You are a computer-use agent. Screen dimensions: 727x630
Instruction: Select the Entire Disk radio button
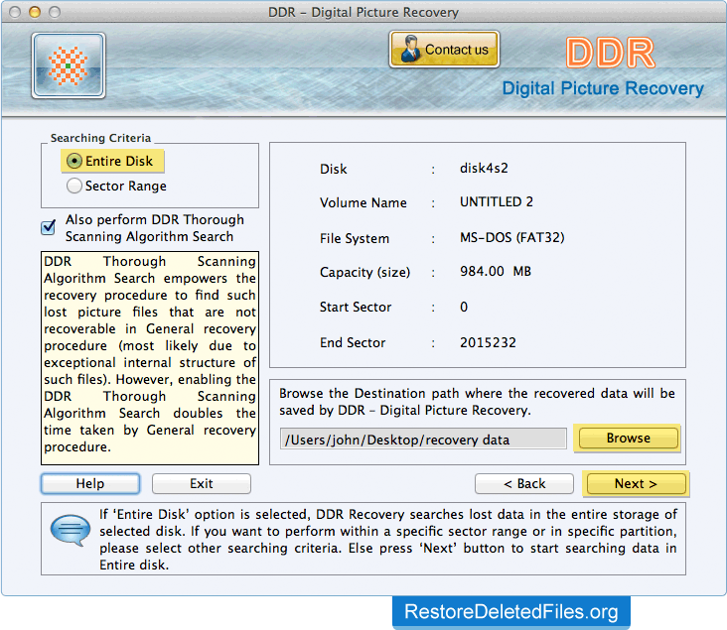(x=74, y=161)
